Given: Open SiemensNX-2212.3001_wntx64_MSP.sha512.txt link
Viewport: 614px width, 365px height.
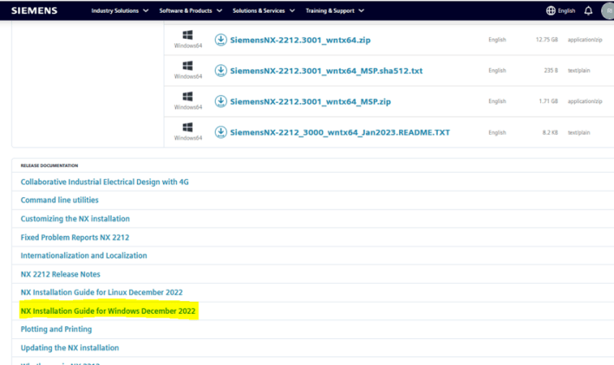Looking at the screenshot, I should [326, 71].
